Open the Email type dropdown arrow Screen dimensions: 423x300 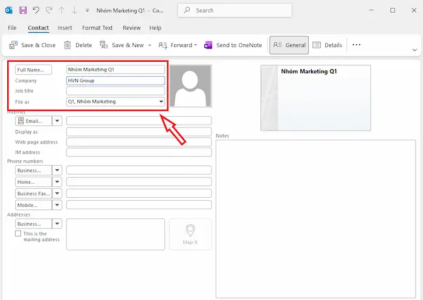[57, 121]
